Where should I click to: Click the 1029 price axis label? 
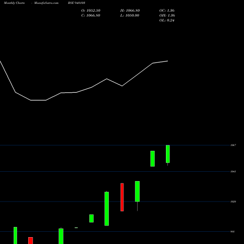pyautogui.click(x=233, y=202)
